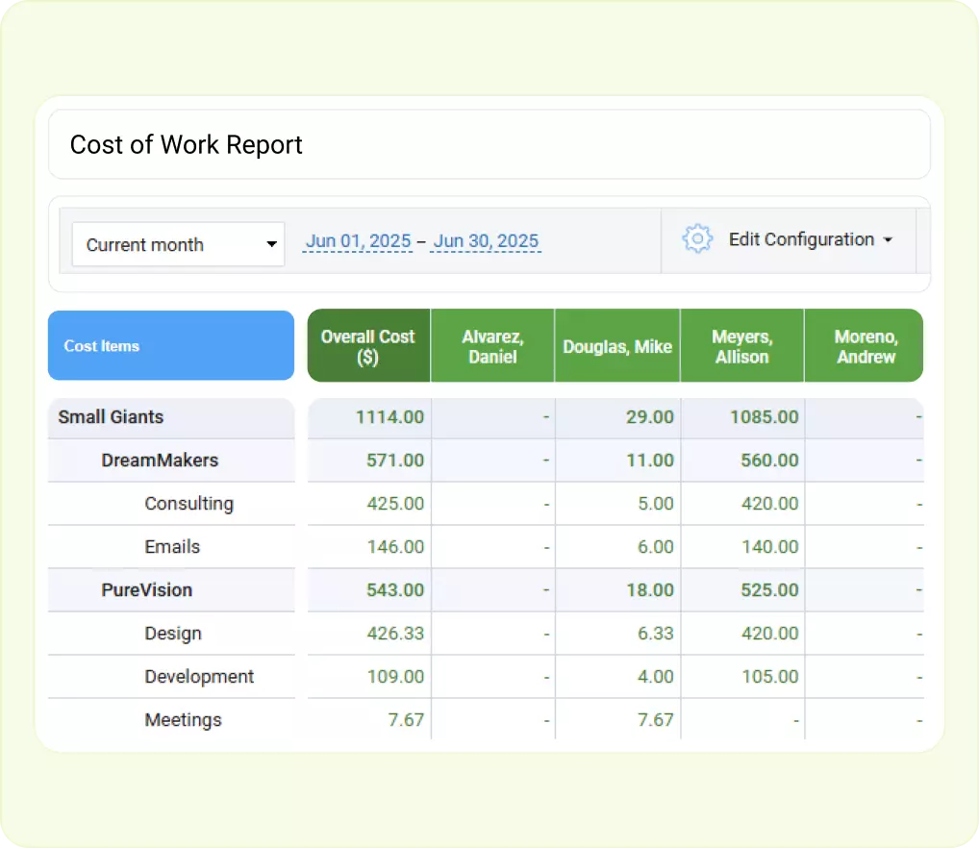Click the Current month selector arrow
The width and height of the screenshot is (979, 848).
point(271,244)
